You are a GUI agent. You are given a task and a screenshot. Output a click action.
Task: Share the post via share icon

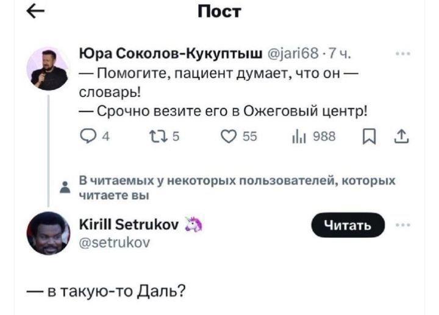tap(402, 139)
